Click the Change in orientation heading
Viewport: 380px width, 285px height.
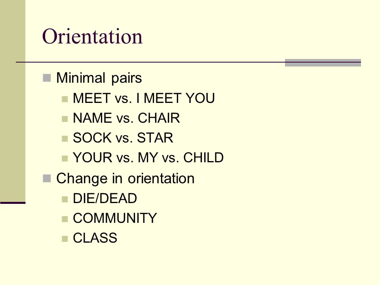pyautogui.click(x=125, y=179)
